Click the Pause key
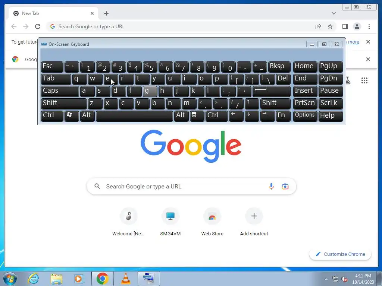 click(x=331, y=91)
